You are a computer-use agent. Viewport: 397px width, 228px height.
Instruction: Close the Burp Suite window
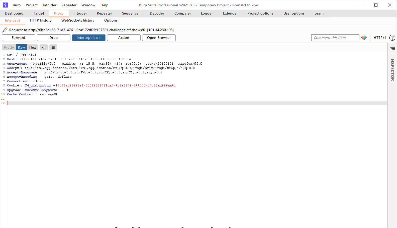390,5
